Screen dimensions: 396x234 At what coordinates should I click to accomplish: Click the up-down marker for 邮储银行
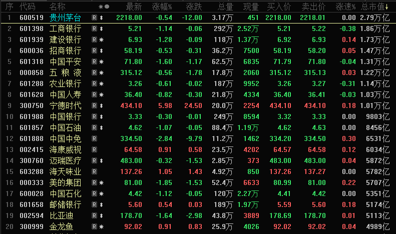(101, 205)
